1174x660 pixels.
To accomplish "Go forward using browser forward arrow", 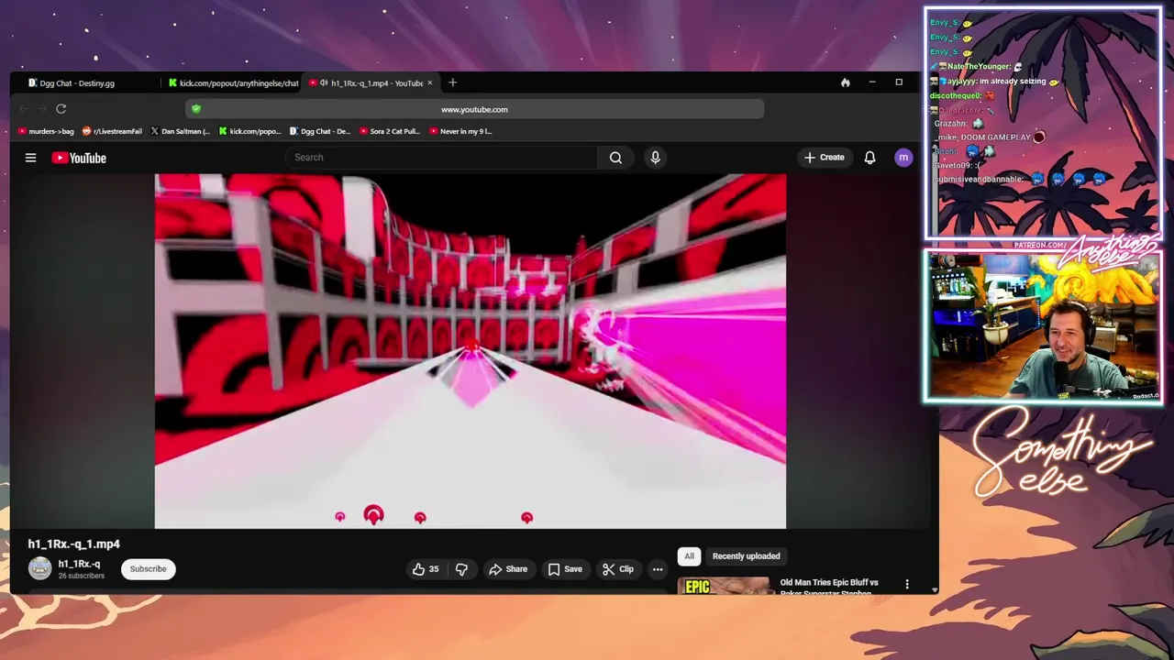I will click(x=42, y=109).
